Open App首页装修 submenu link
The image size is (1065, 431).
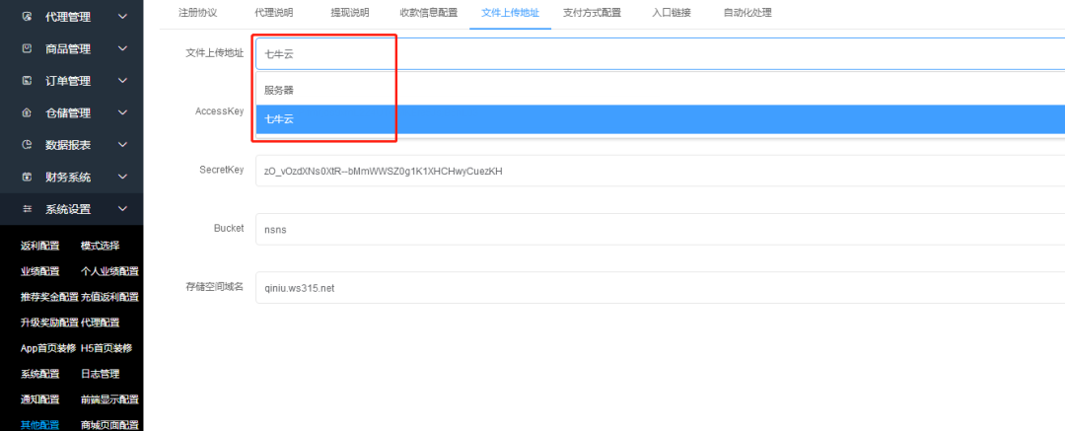(x=48, y=348)
